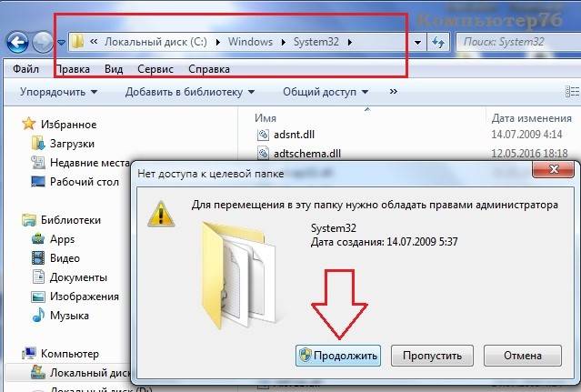Expand arrow after 'Windows' in path
Viewport: 581px width, 392px height.
pos(284,42)
